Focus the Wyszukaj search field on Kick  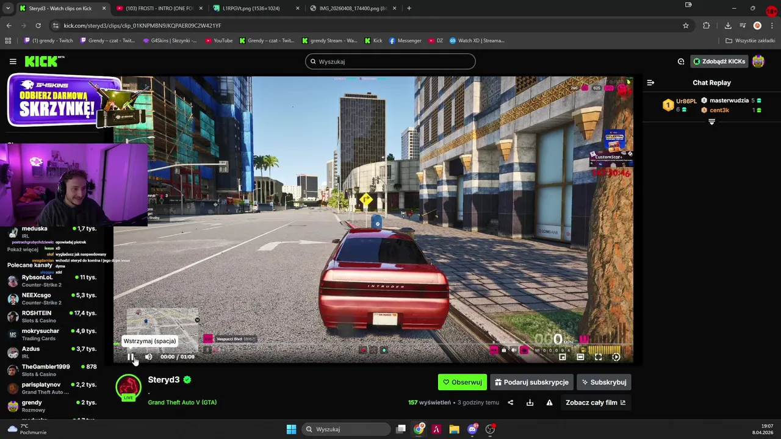coord(390,62)
